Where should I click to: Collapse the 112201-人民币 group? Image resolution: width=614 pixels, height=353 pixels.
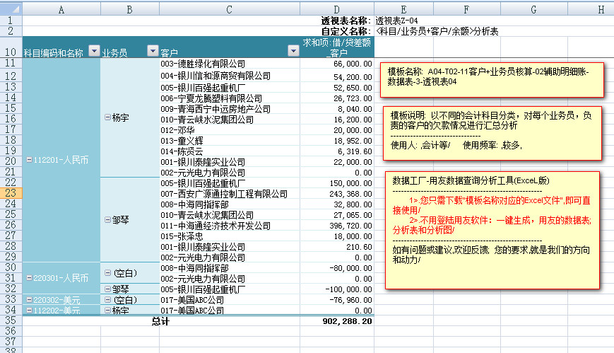pyautogui.click(x=28, y=161)
